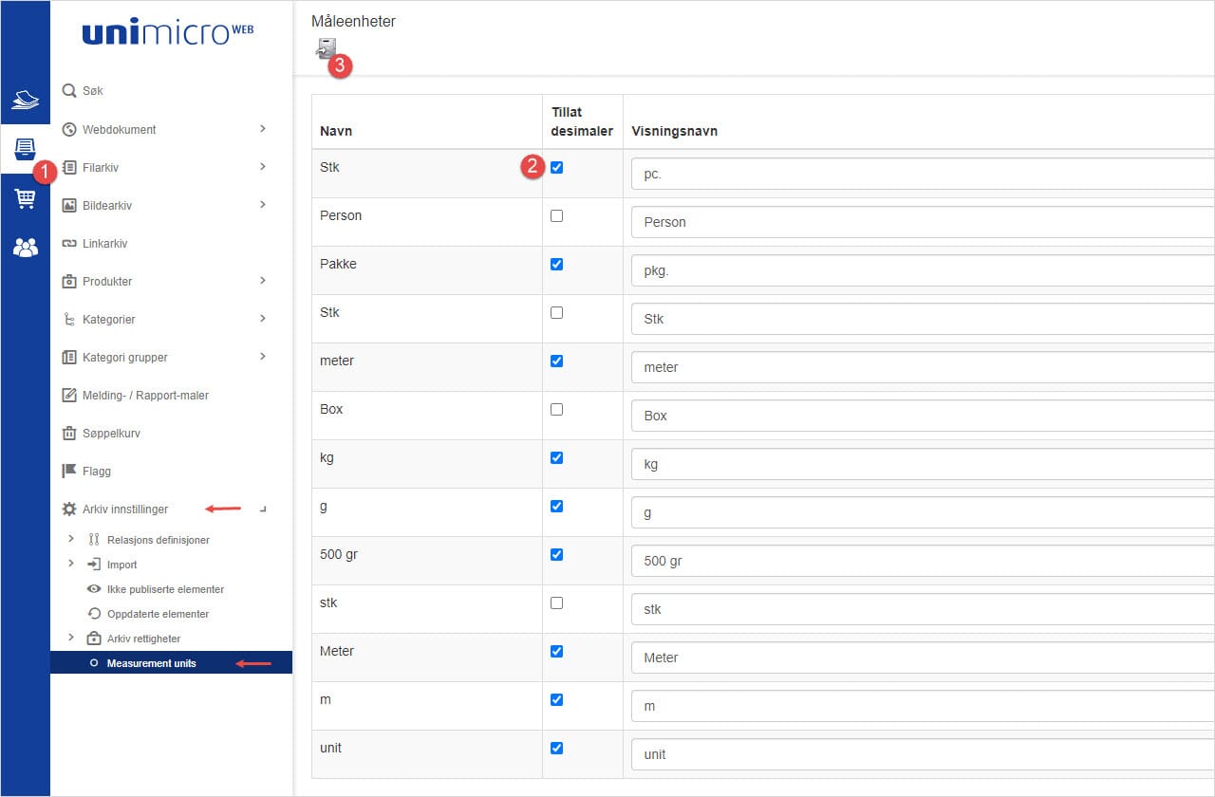Screen dimensions: 1215x797
Task: Open the shopping cart section in sidebar
Action: [25, 198]
